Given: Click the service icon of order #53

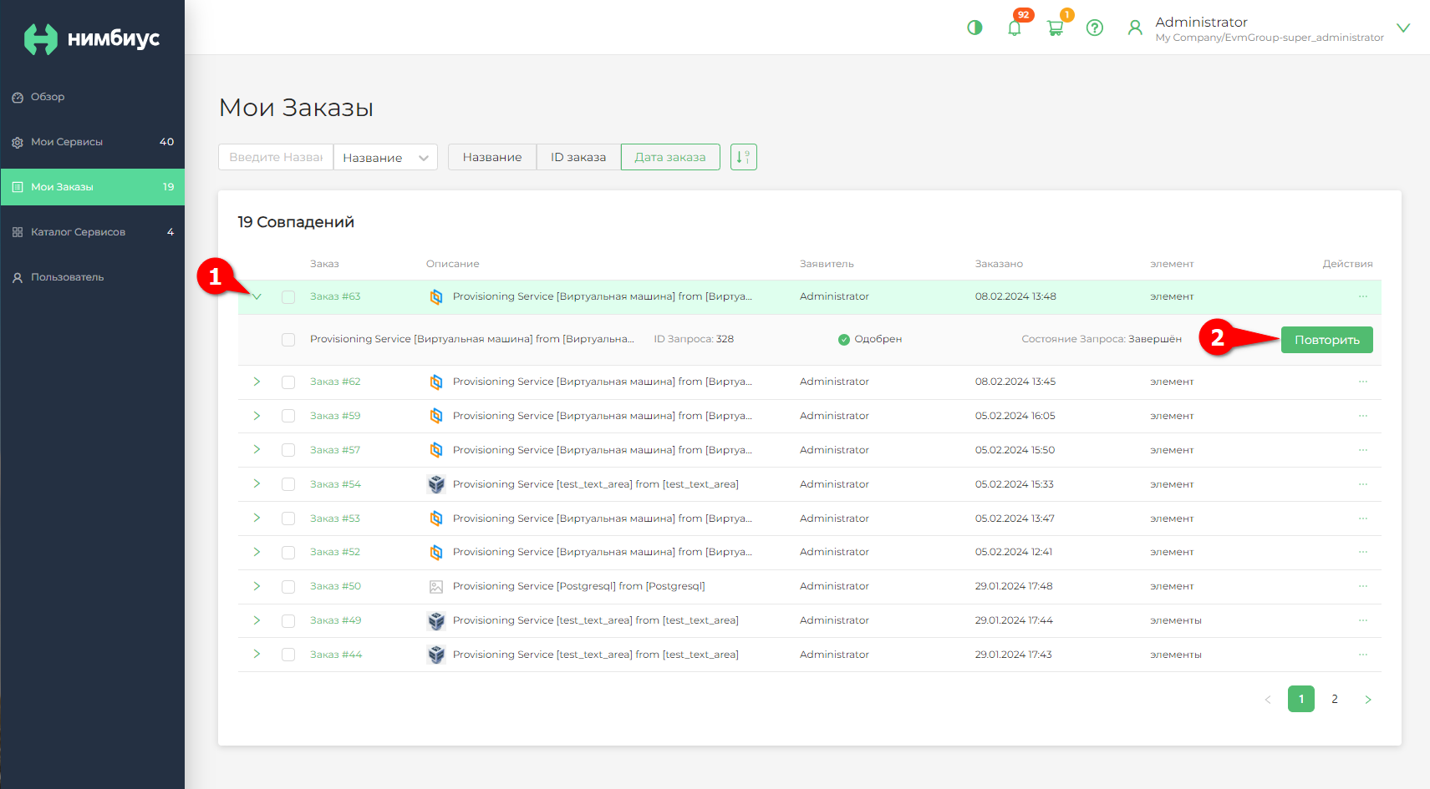Looking at the screenshot, I should point(436,518).
